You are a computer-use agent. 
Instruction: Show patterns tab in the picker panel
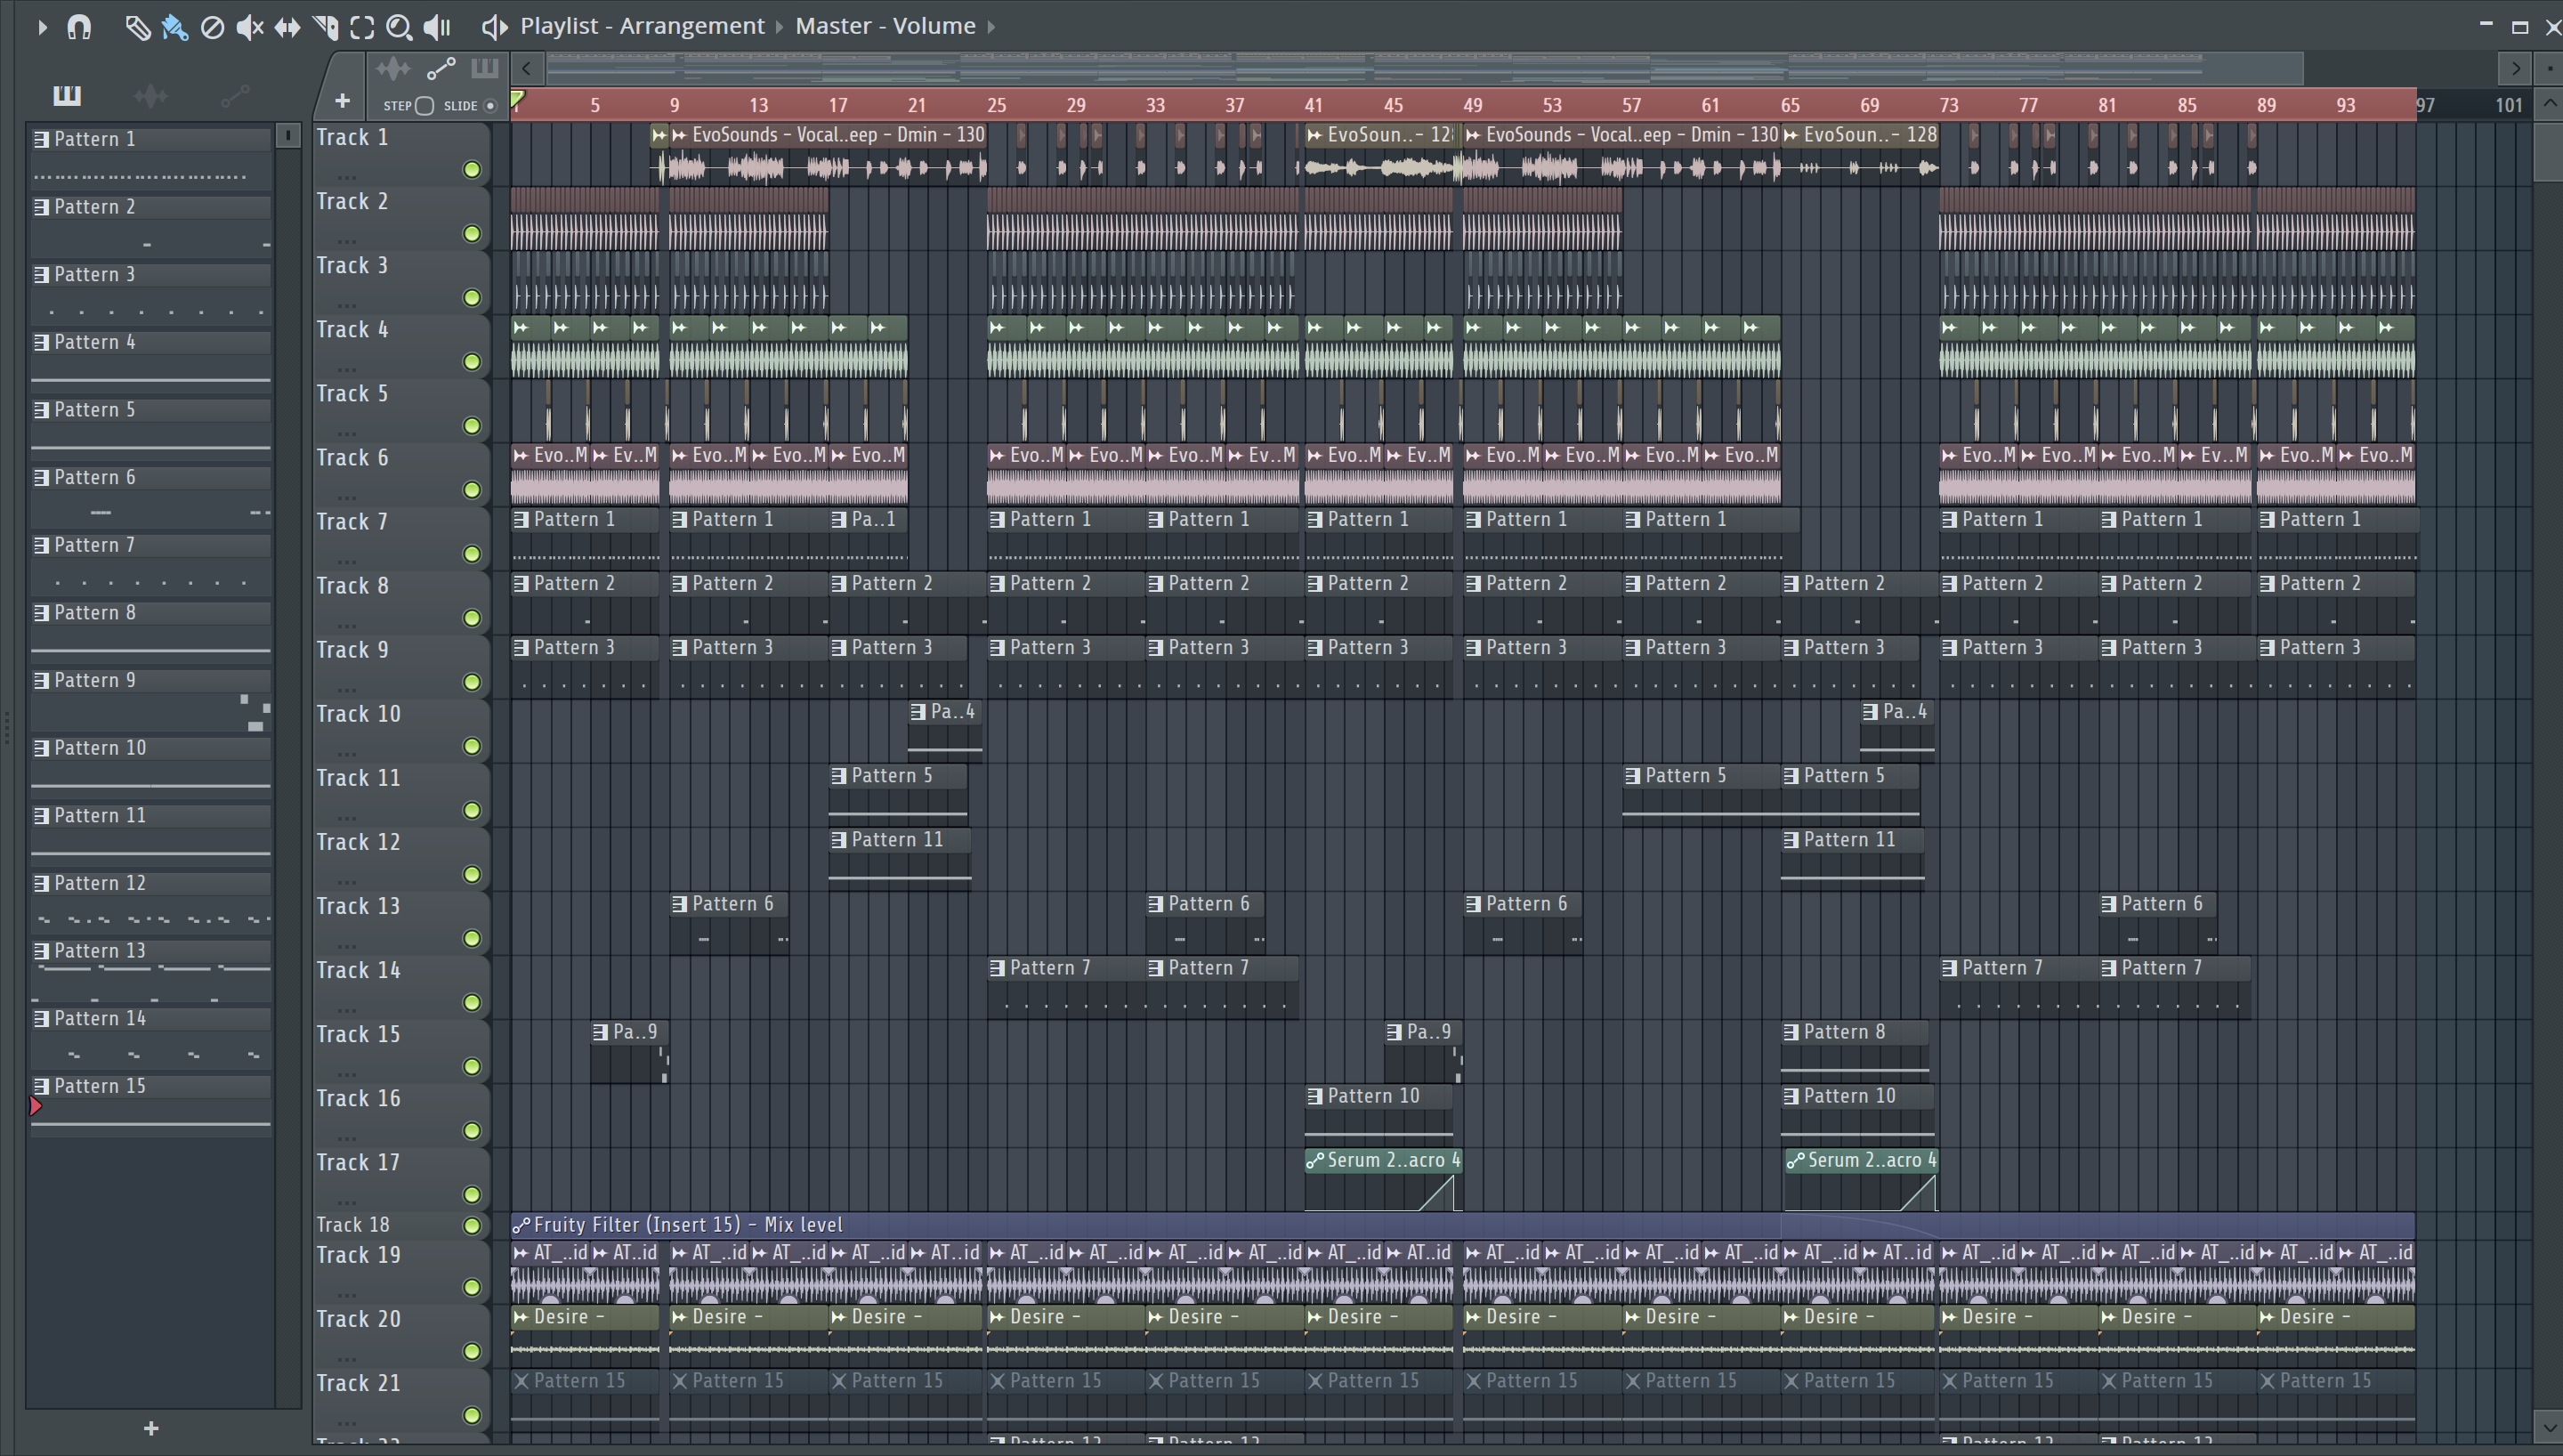click(x=67, y=95)
